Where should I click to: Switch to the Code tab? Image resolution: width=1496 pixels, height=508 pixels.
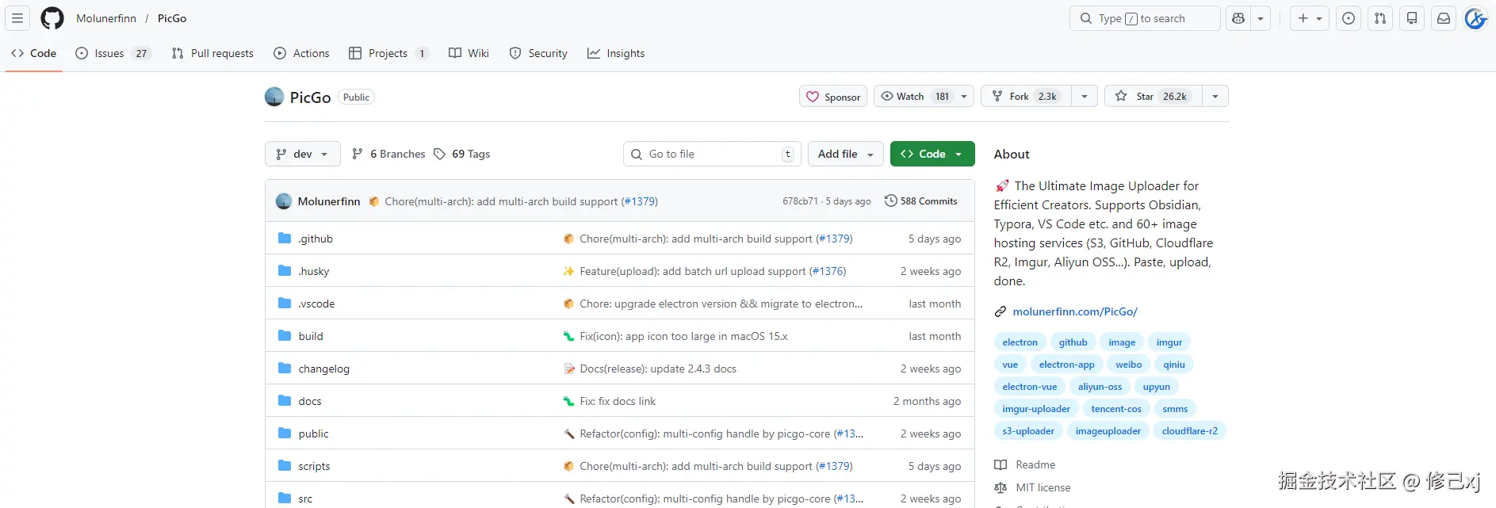pos(34,53)
